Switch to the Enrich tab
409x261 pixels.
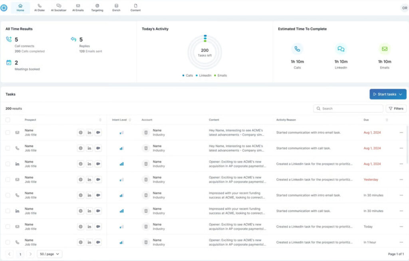point(116,8)
